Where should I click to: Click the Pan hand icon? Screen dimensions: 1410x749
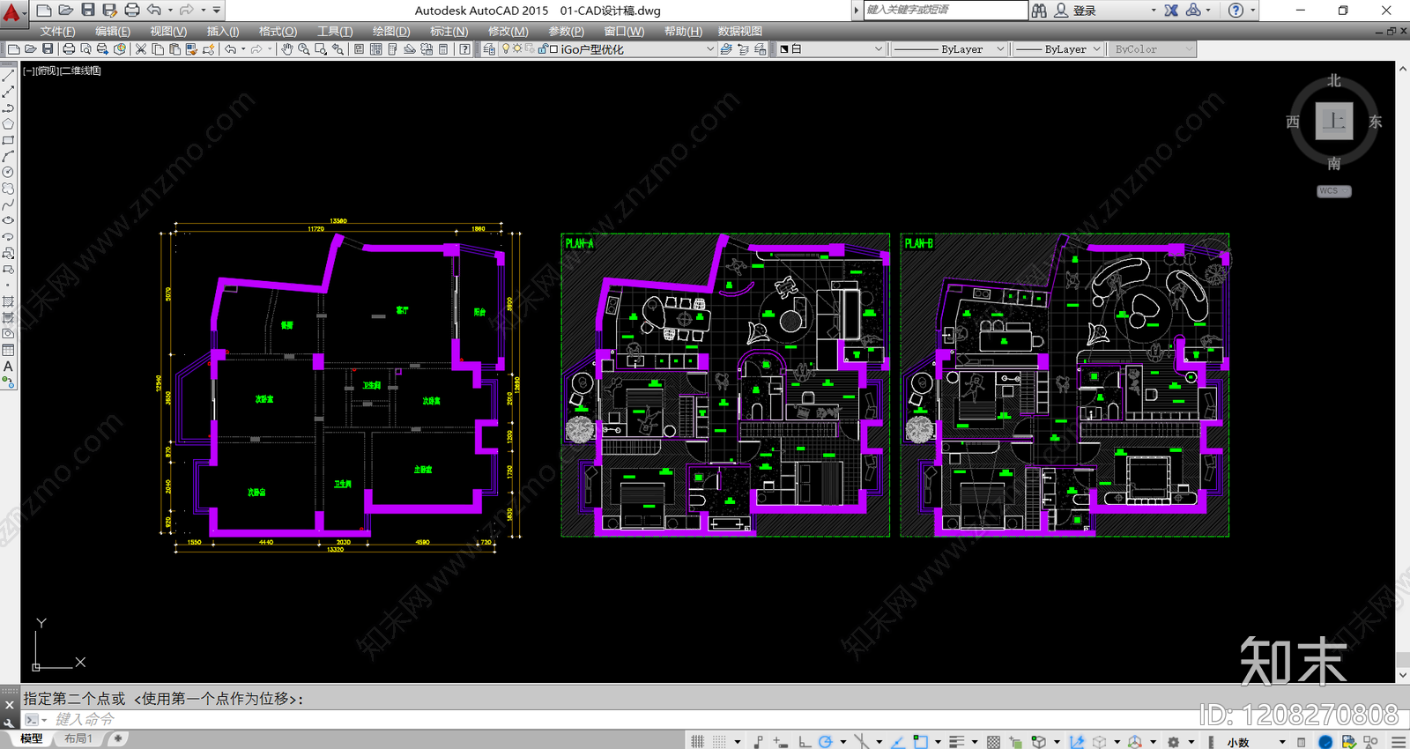[287, 49]
